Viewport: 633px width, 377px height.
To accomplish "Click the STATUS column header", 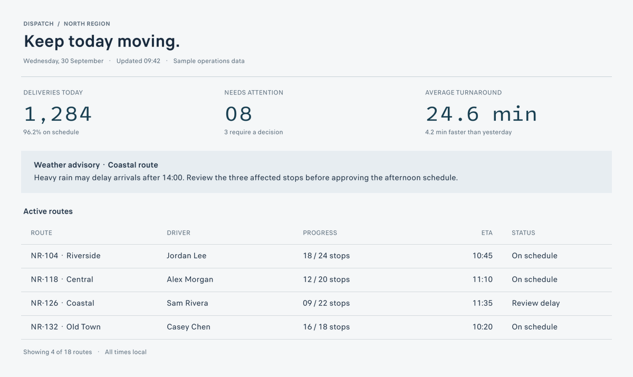I will coord(523,233).
